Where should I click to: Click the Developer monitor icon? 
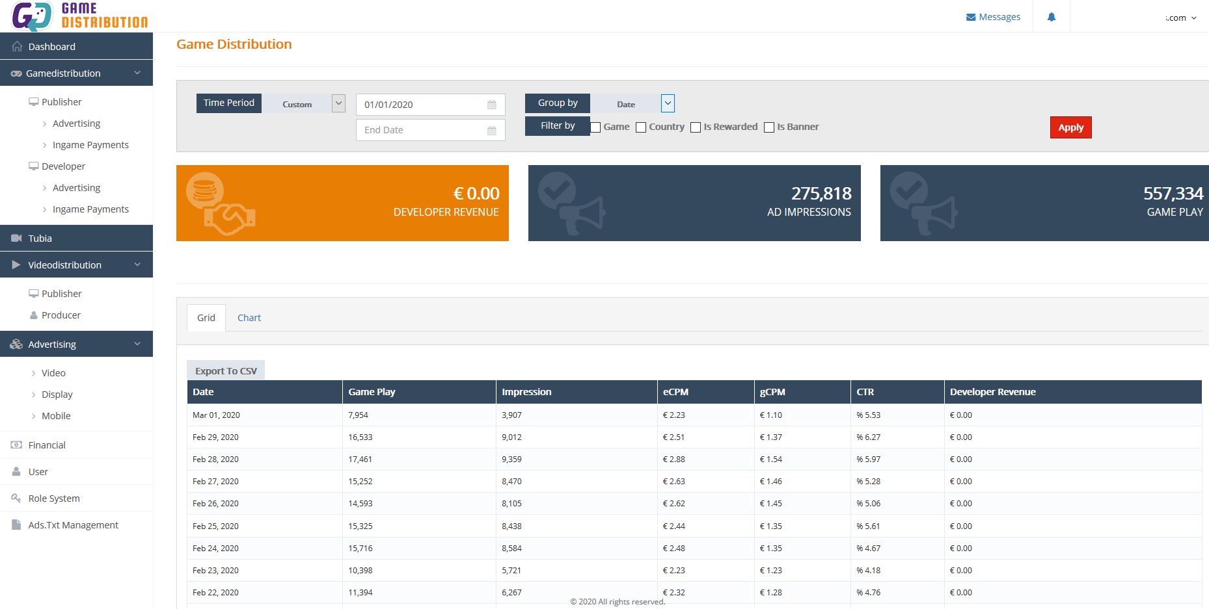[34, 166]
